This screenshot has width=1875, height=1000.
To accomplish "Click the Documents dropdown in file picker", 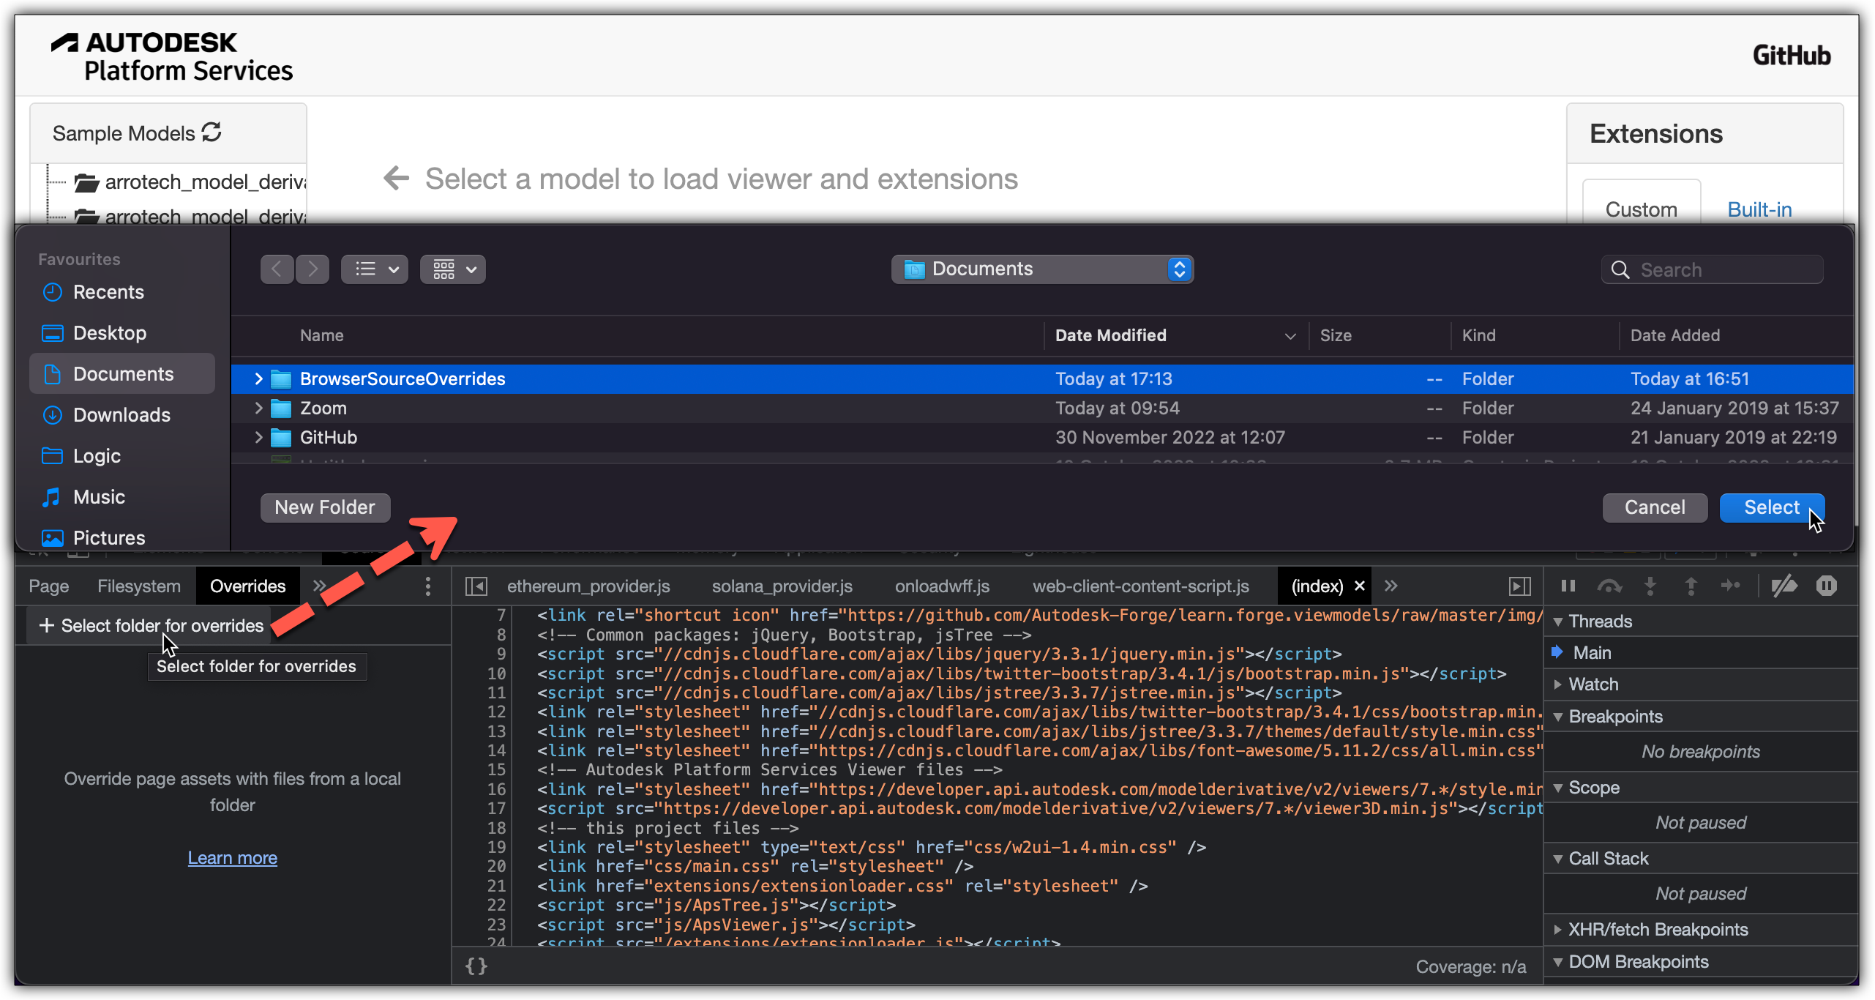I will pos(1043,269).
